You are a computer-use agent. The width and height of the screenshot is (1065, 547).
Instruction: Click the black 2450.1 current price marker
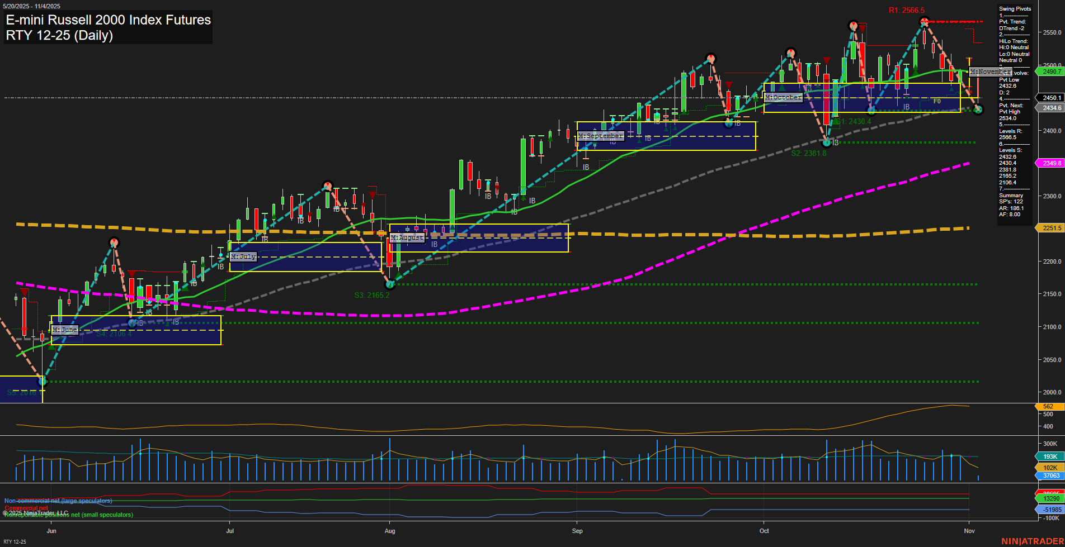1050,98
